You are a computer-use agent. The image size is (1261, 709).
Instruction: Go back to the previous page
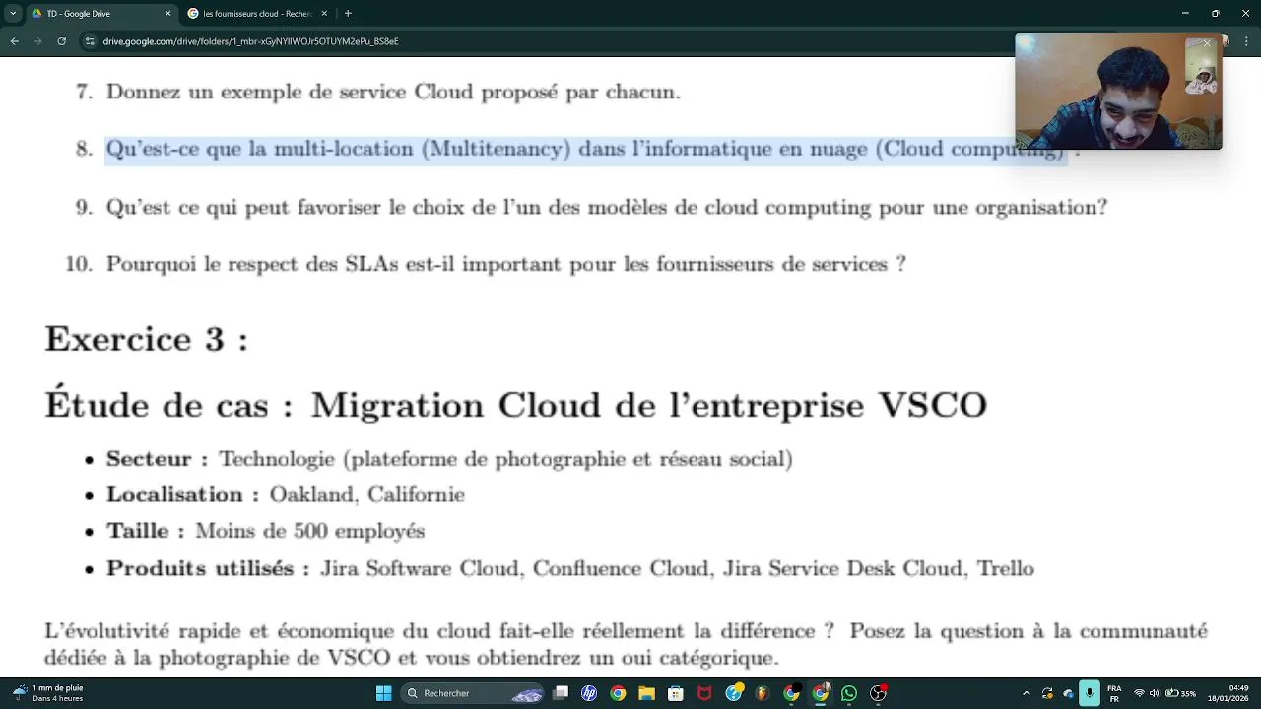(x=14, y=41)
